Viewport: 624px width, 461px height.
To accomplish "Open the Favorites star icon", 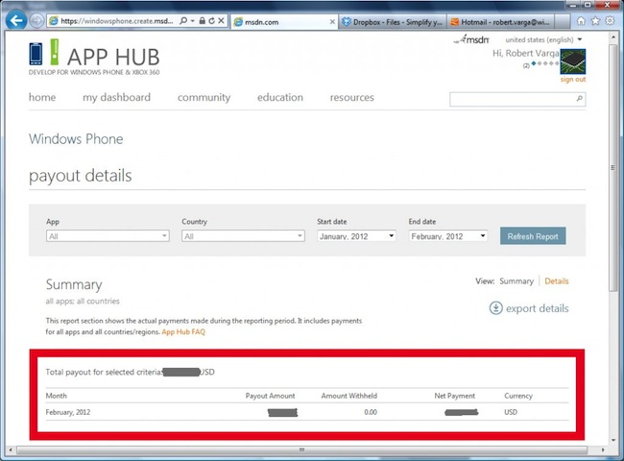I will tap(595, 21).
